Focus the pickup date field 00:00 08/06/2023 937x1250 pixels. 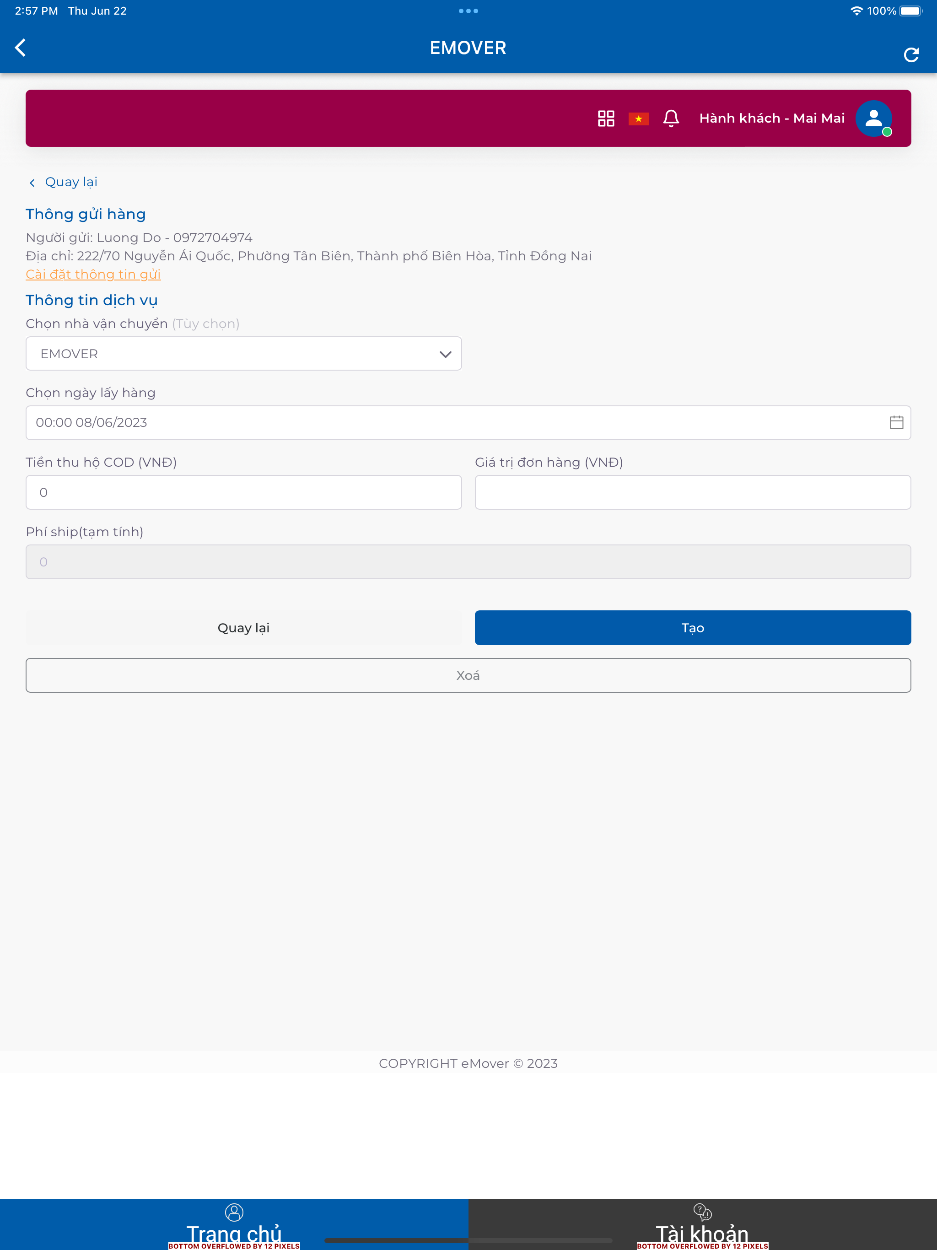(x=468, y=423)
